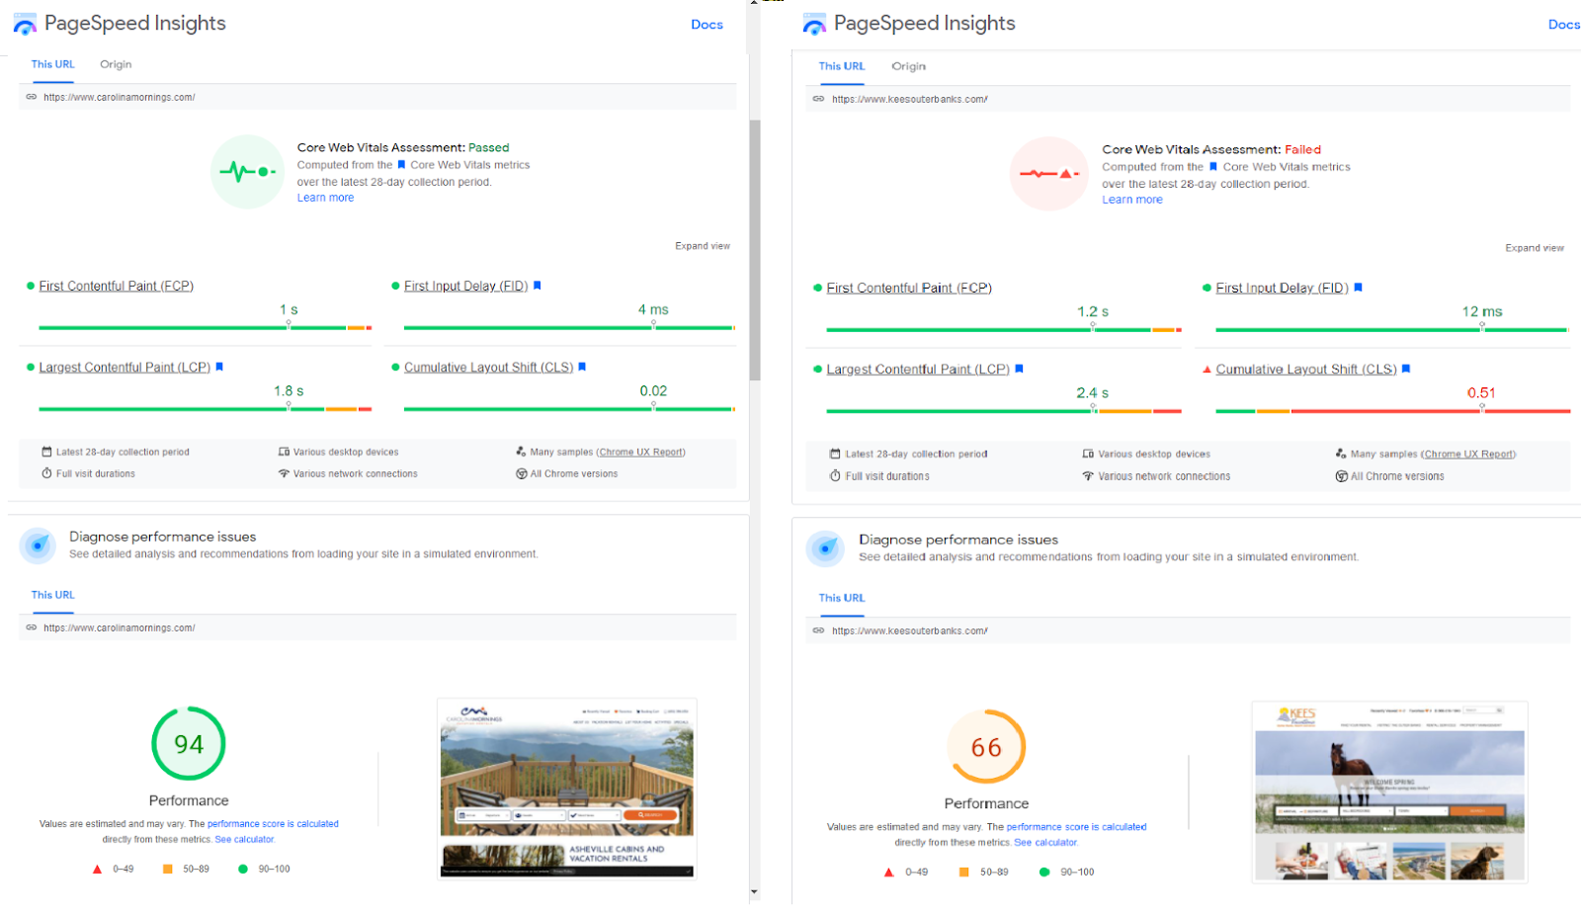Viewport: 1581px width, 918px height.
Task: Click right CLS distribution bar showing 0.51
Action: pyautogui.click(x=1393, y=410)
